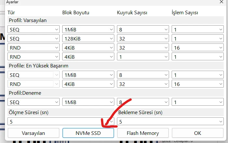This screenshot has width=228, height=143.
Task: Open the 128KiB block size dropdown
Action: click(88, 39)
